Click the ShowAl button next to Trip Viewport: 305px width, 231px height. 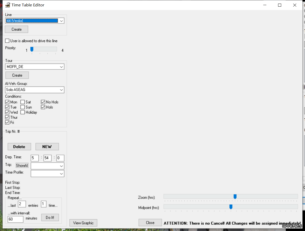point(22,165)
